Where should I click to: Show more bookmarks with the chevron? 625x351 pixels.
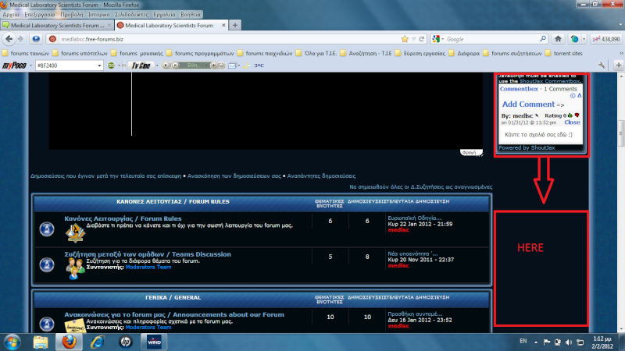click(x=620, y=53)
